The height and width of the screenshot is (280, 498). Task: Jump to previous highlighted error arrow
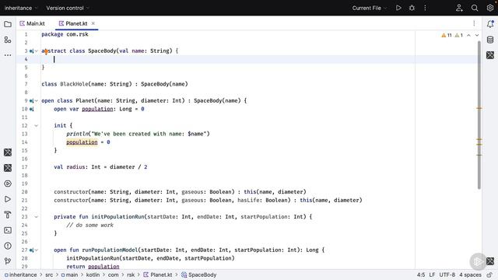[x=468, y=35]
